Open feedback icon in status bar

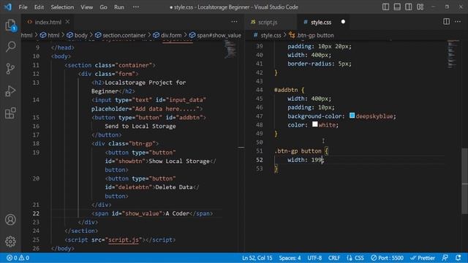point(445,258)
